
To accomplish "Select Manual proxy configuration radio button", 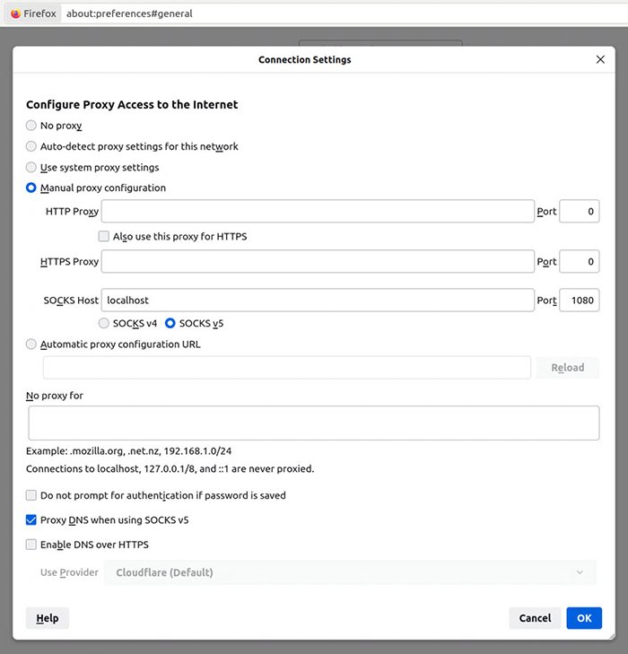I will tap(31, 188).
